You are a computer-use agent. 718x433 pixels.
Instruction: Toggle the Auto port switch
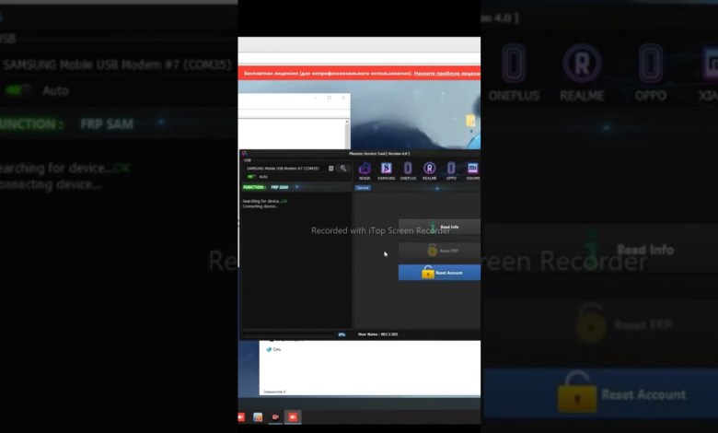pyautogui.click(x=251, y=176)
